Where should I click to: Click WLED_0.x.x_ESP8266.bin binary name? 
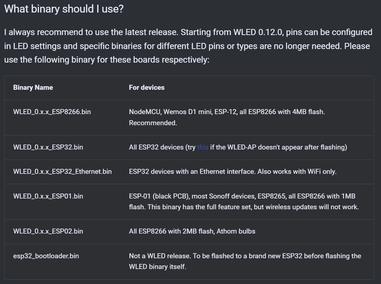coord(52,112)
